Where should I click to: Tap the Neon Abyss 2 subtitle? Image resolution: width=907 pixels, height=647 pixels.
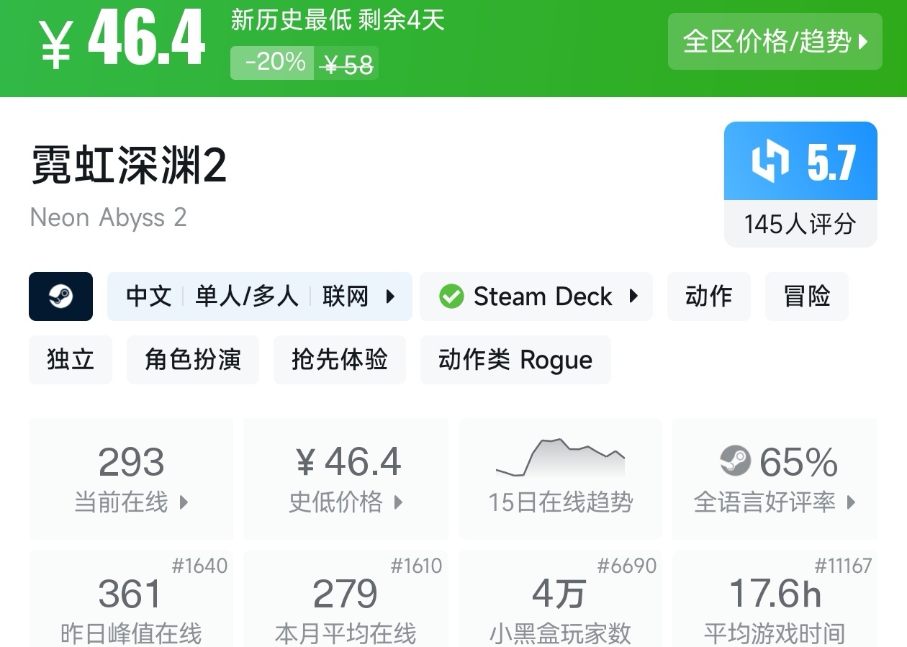[x=109, y=217]
